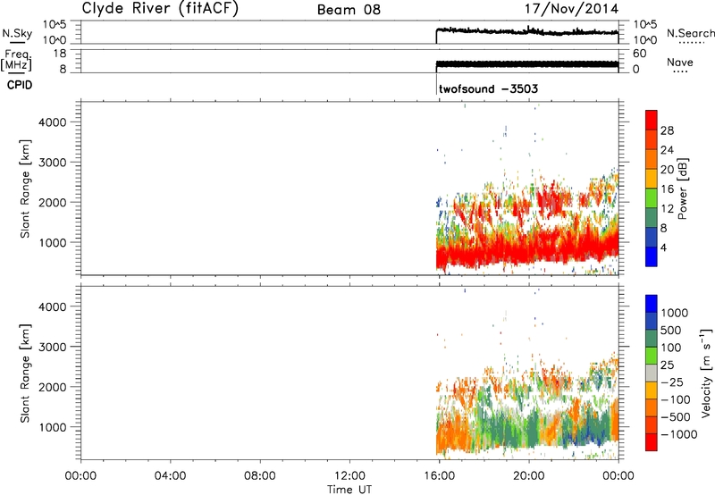
Task: Click the 'Freq. [MHz]' legend label
Action: [17, 60]
